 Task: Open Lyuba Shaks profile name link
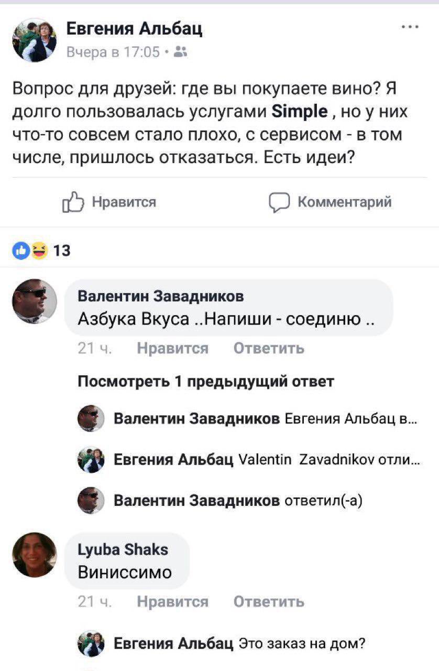click(123, 549)
